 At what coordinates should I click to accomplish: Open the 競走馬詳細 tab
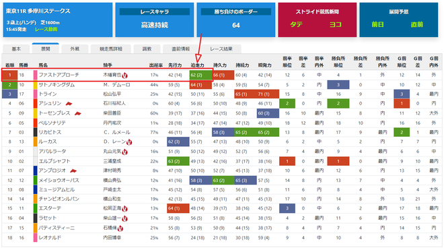(x=111, y=49)
